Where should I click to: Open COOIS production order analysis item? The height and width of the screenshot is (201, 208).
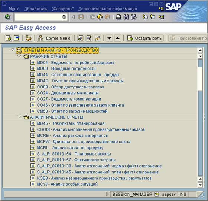(x=91, y=129)
